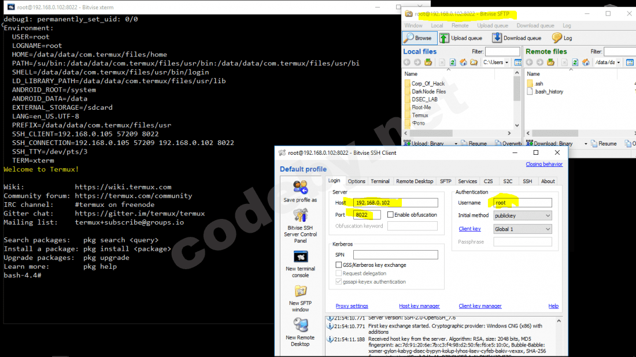Screen dimensions: 636x357
Task: Change Remote files view mode icon
Action: coord(630,62)
